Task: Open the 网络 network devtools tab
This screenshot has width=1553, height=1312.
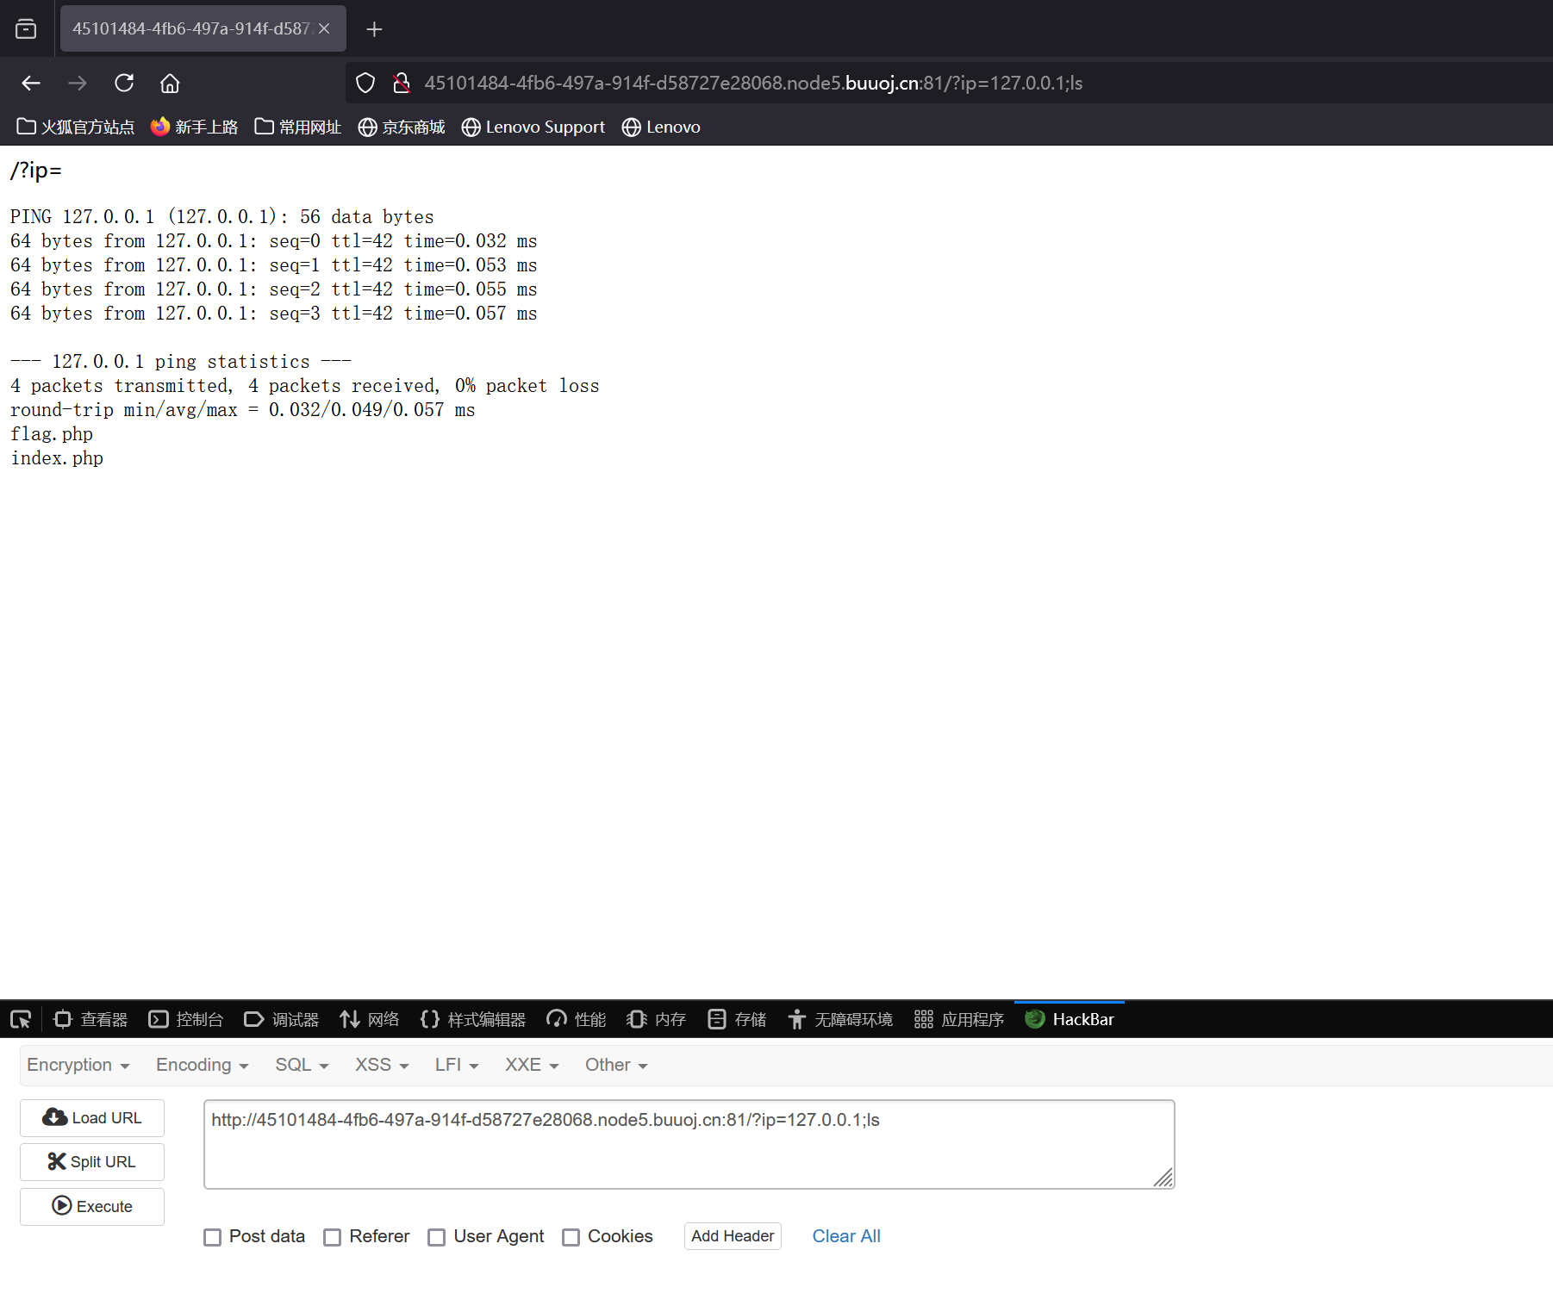Action: pyautogui.click(x=370, y=1019)
